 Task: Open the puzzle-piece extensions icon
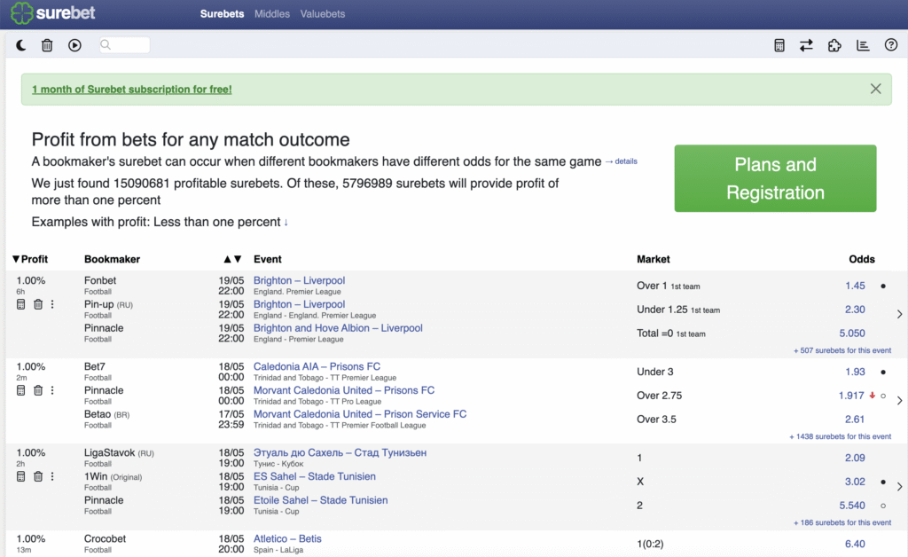[834, 45]
